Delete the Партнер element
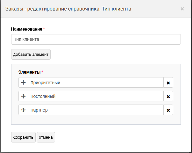Image resolution: width=192 pixels, height=153 pixels. pos(168,110)
